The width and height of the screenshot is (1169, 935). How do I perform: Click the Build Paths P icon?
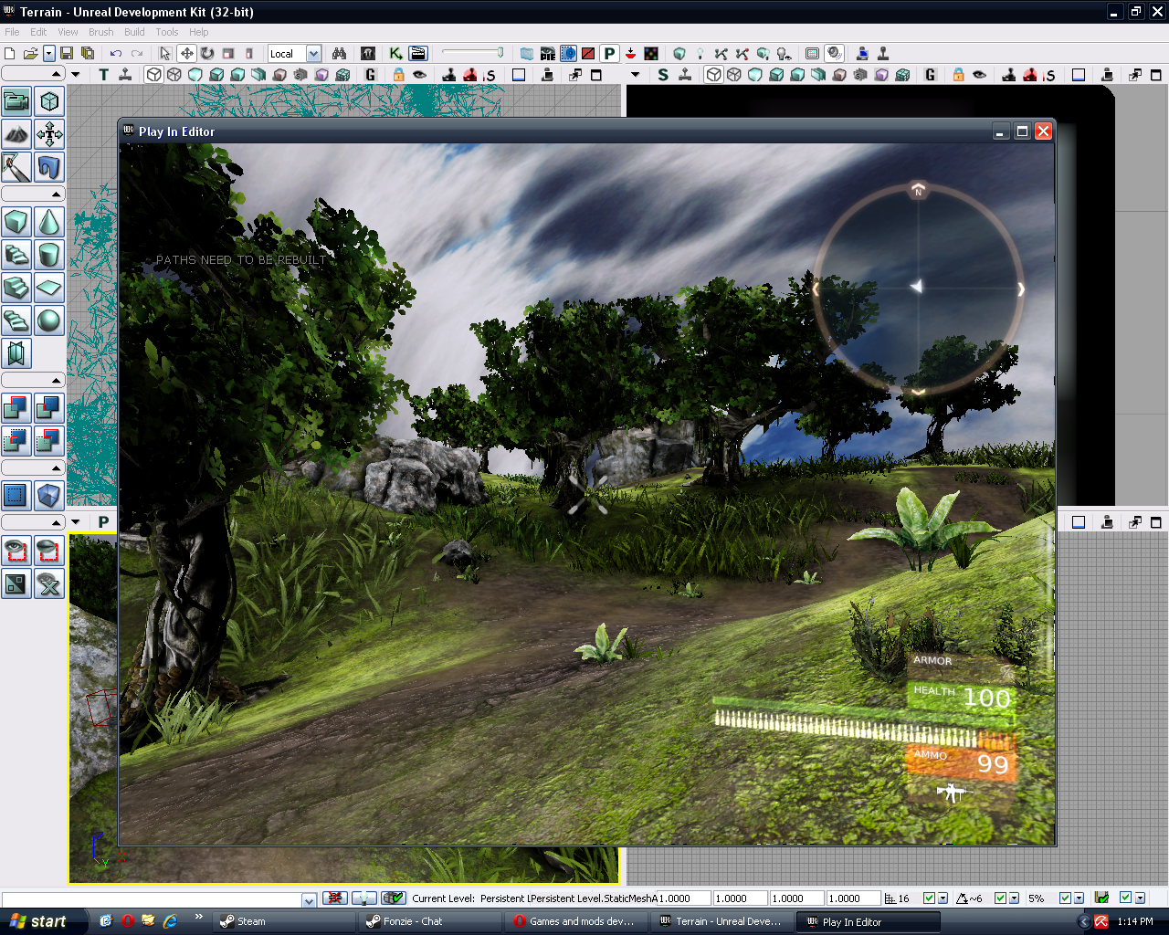(609, 54)
